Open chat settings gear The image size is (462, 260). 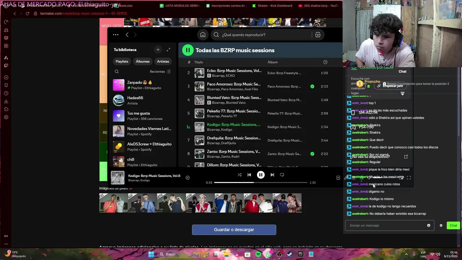(x=441, y=225)
